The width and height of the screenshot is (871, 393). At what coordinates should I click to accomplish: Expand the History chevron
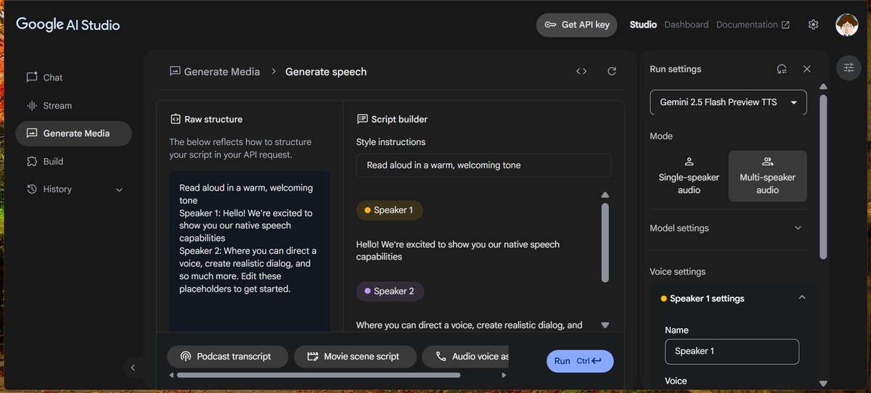(119, 190)
